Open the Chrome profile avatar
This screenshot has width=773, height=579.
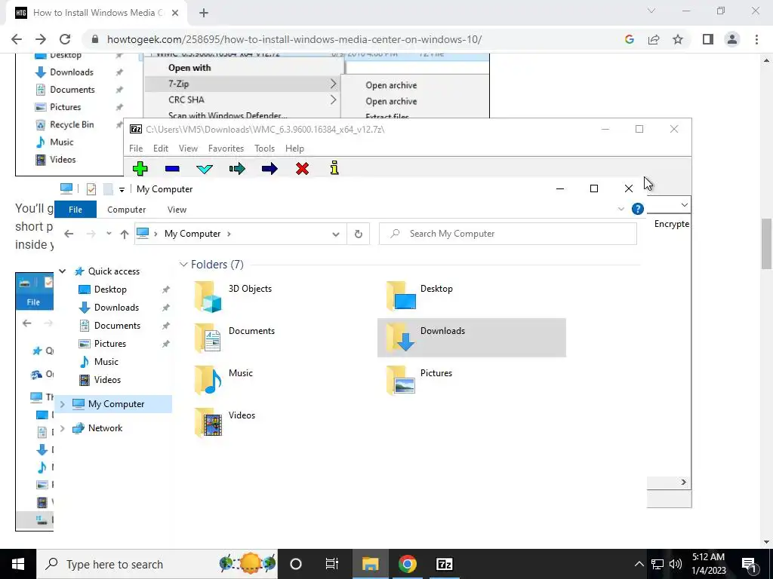click(x=732, y=39)
